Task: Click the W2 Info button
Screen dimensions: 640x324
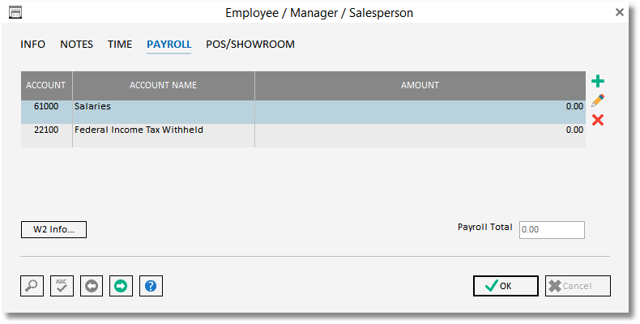Action: pos(54,229)
